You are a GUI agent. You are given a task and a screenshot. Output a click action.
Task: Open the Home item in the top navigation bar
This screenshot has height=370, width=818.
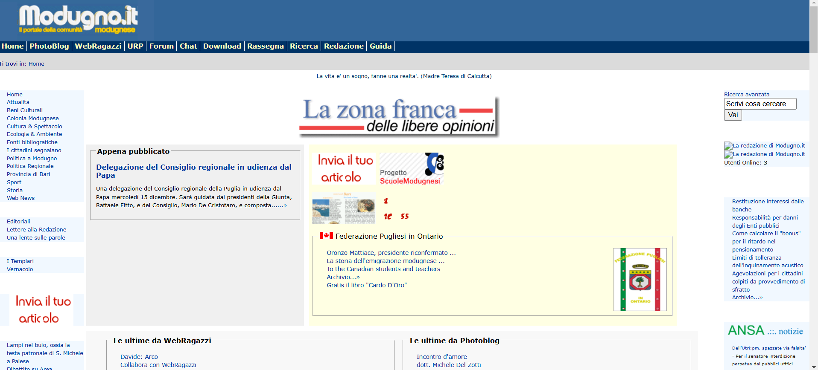[x=13, y=46]
